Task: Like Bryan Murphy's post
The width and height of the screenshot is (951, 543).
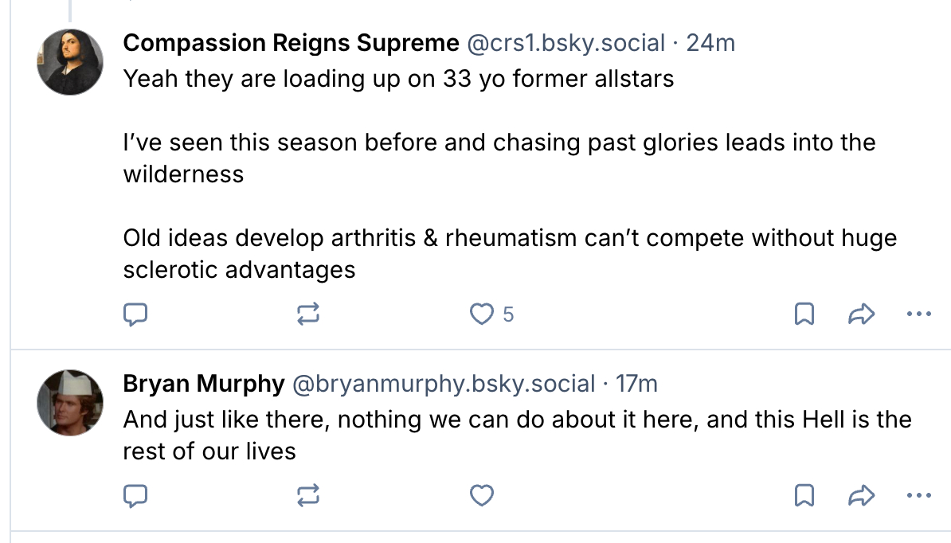Action: coord(482,497)
